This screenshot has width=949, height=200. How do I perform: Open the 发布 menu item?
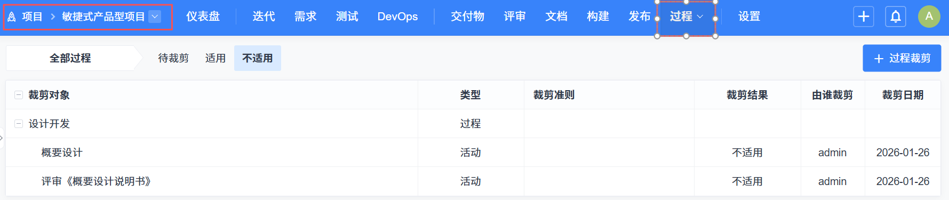640,17
